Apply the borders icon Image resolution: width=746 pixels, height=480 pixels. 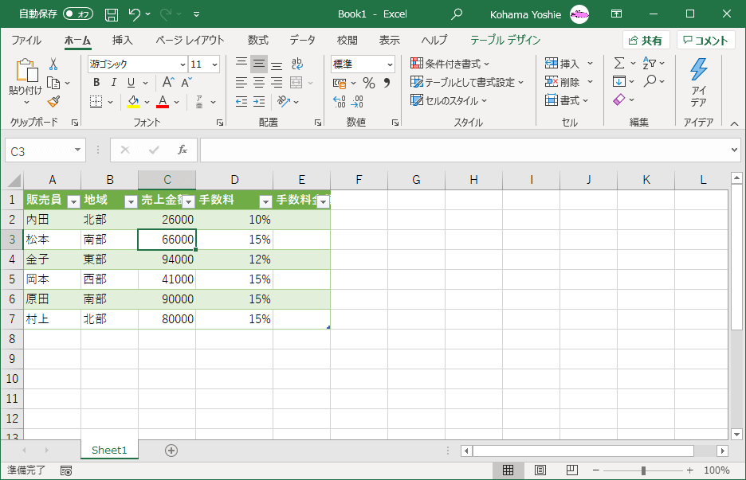click(96, 101)
